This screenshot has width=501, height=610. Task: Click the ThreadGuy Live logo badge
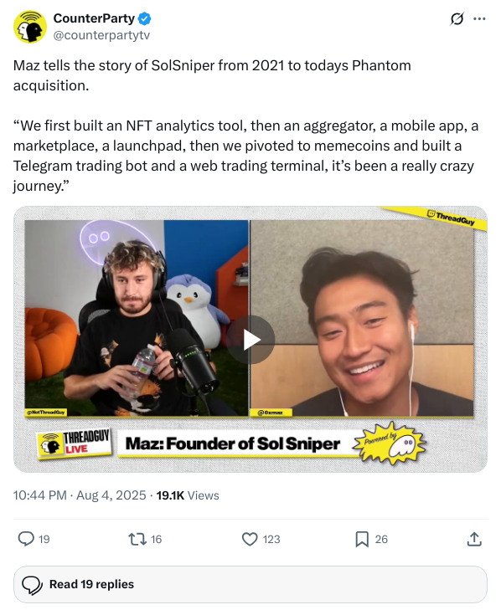click(75, 443)
